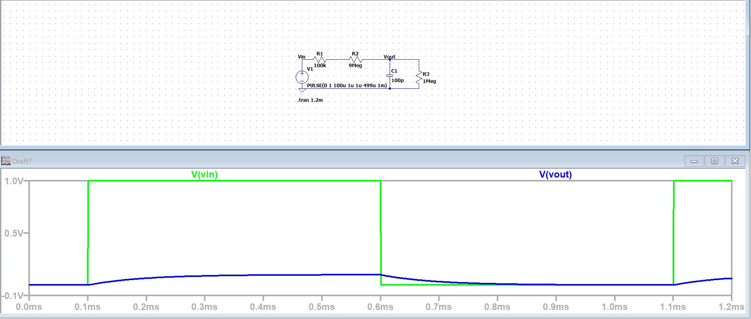The width and height of the screenshot is (751, 319).
Task: Click the Vin net label
Action: click(302, 57)
